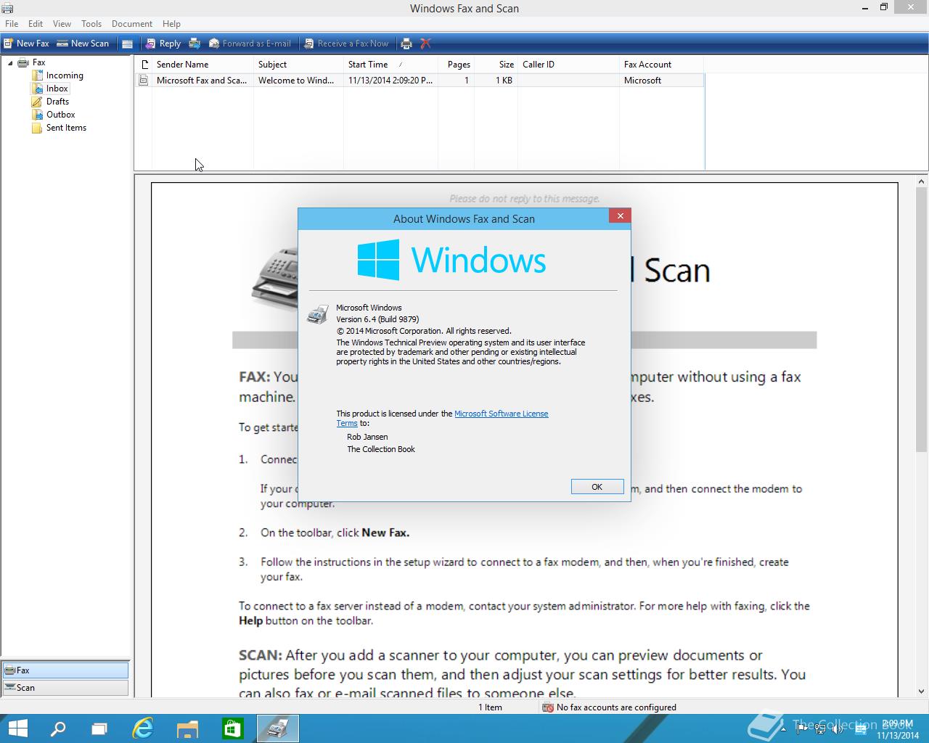The image size is (929, 743).
Task: Click the red Delete toolbar icon
Action: [x=426, y=44]
